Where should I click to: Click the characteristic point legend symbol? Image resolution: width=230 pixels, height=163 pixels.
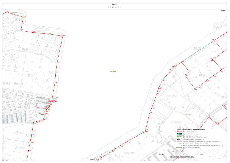180,144
